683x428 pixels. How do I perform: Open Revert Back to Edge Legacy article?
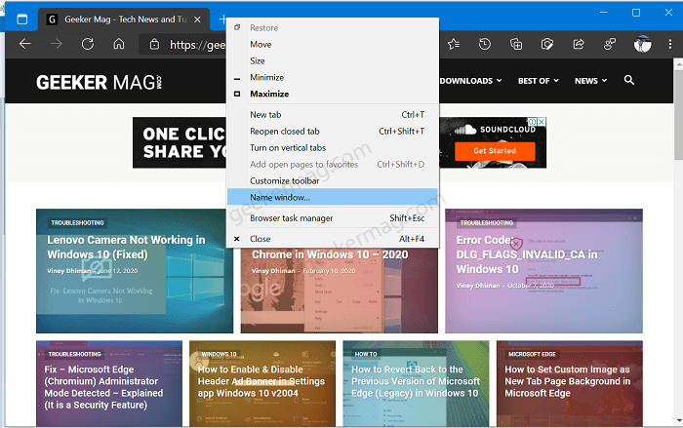[415, 381]
